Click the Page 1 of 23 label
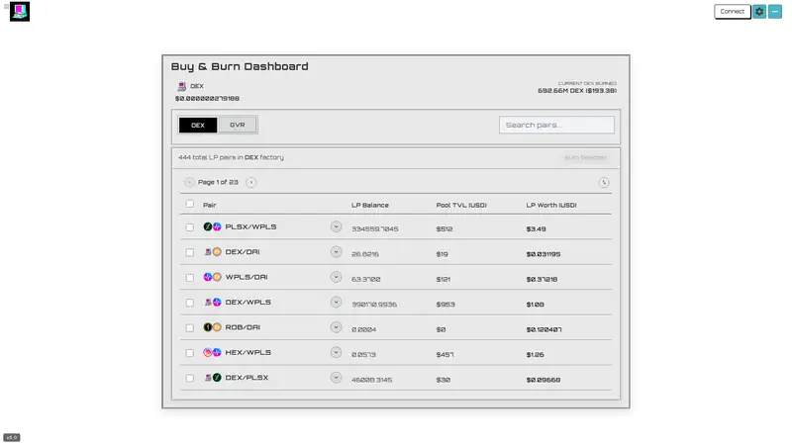 (218, 182)
